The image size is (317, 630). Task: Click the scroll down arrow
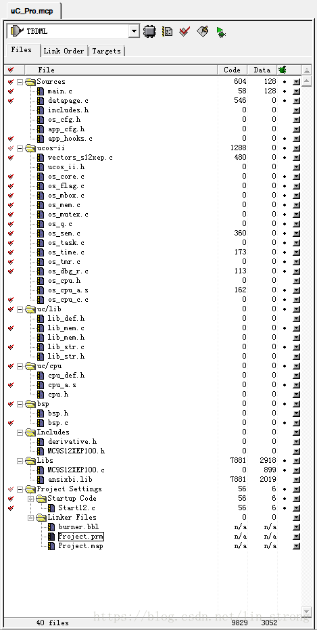pyautogui.click(x=307, y=612)
